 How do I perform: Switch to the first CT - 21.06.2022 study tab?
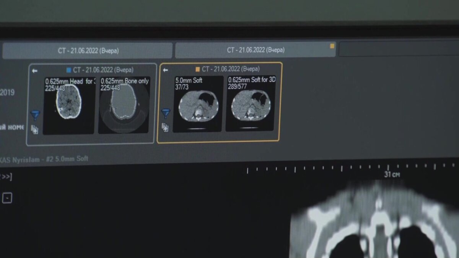coord(87,50)
